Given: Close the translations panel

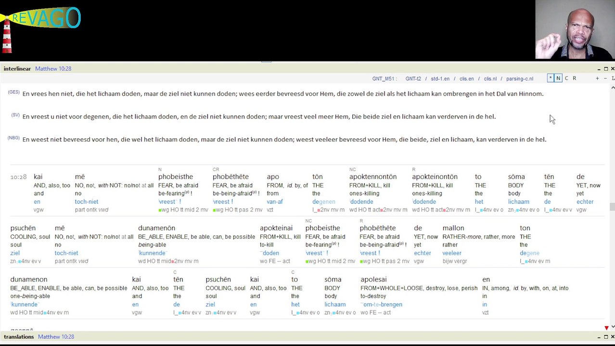Looking at the screenshot, I should [613, 337].
